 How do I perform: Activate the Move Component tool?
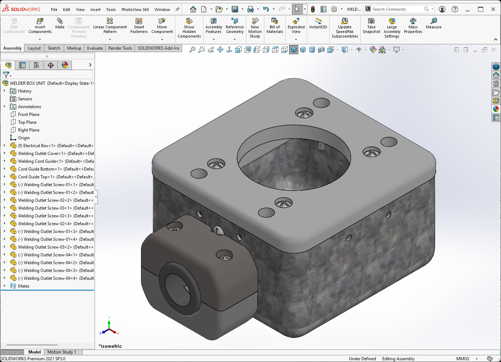coord(162,26)
